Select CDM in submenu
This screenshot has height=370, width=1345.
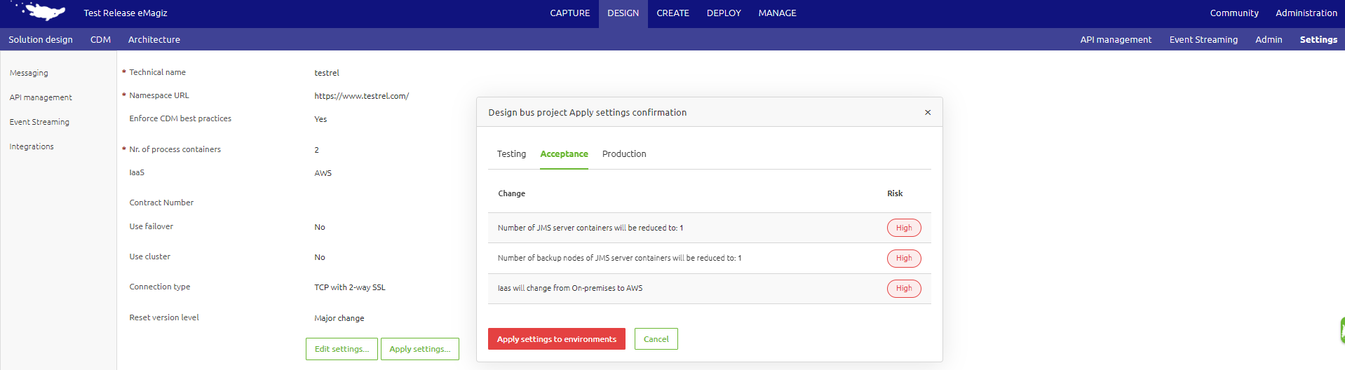click(x=100, y=40)
